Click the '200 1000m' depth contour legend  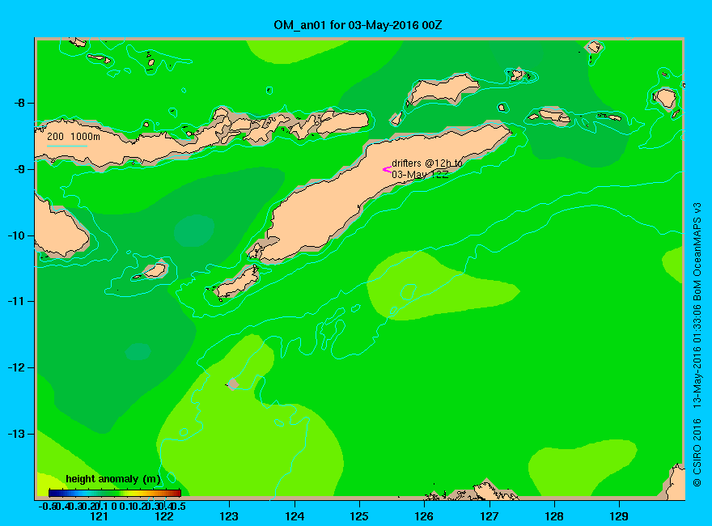pos(73,136)
